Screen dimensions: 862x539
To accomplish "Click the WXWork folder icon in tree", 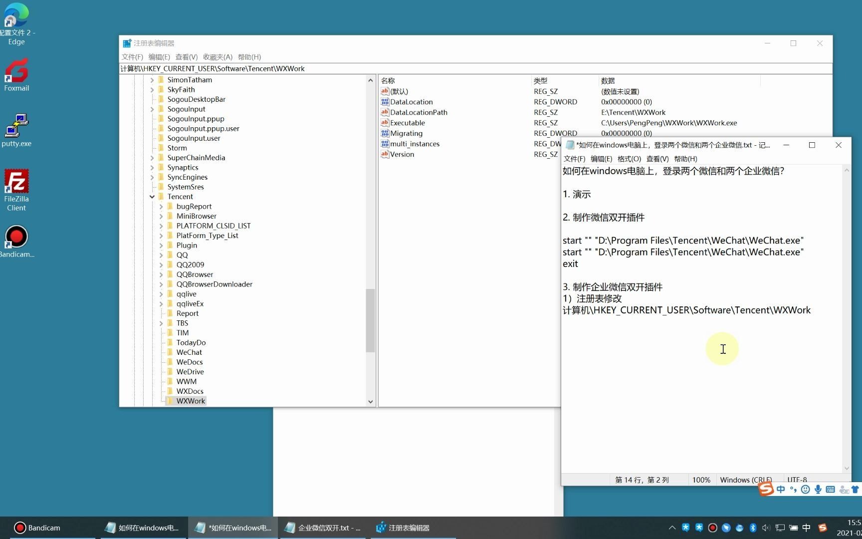I will [170, 401].
